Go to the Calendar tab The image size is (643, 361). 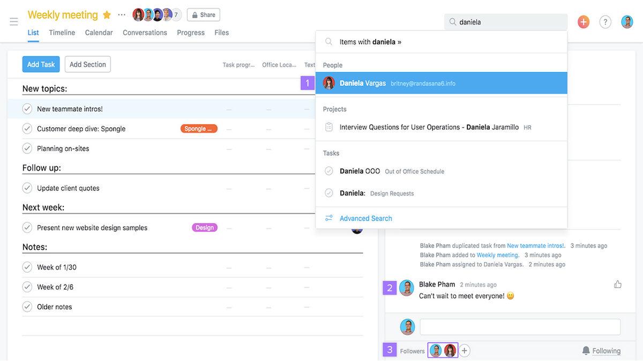pyautogui.click(x=99, y=33)
